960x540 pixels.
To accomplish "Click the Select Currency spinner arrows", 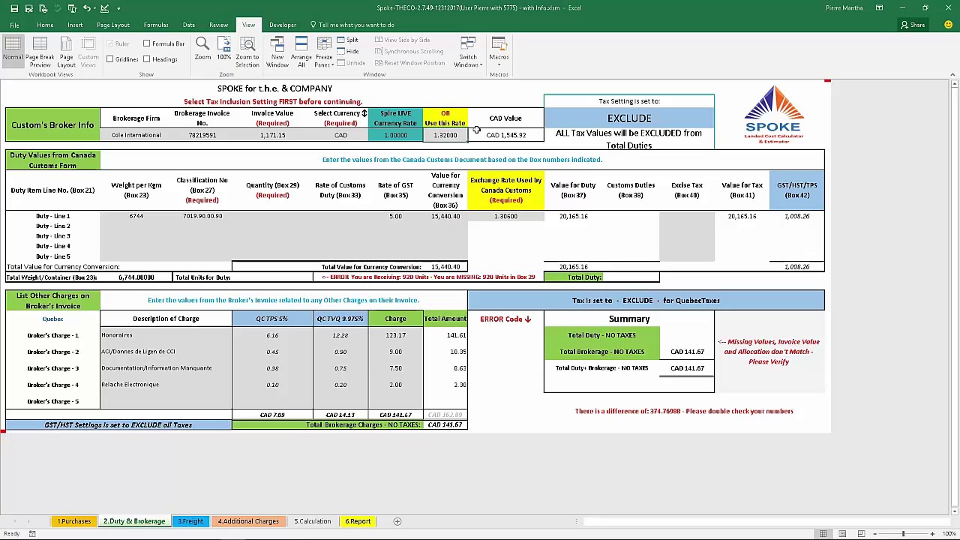I will [364, 113].
